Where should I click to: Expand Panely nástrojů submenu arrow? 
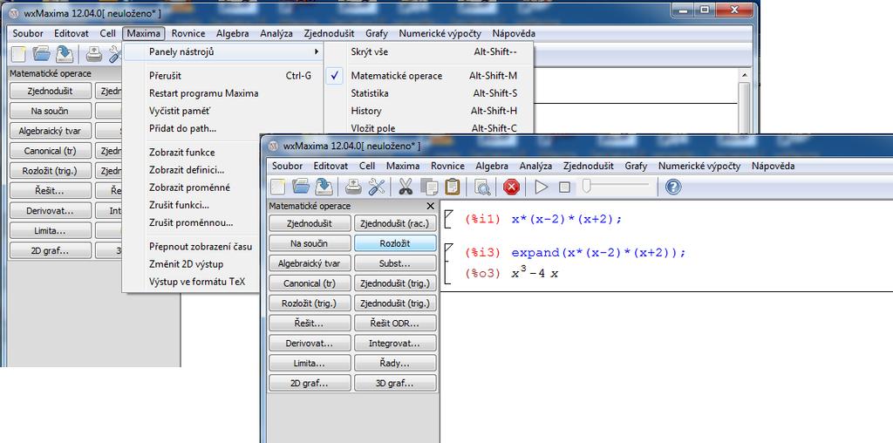click(317, 51)
